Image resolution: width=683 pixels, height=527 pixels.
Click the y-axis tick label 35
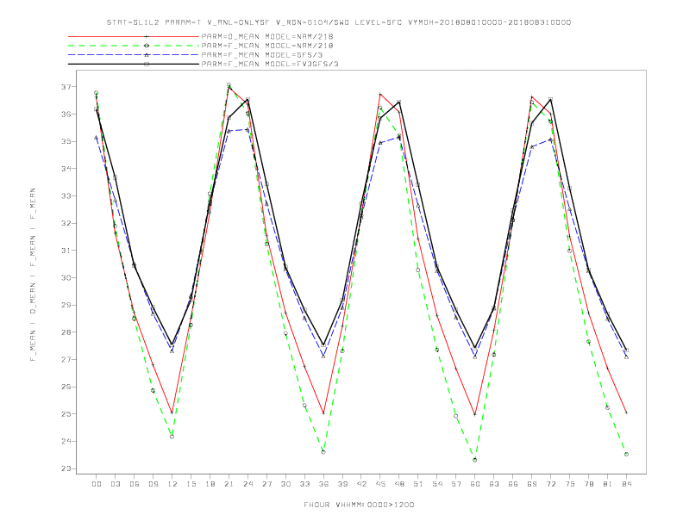coord(66,141)
